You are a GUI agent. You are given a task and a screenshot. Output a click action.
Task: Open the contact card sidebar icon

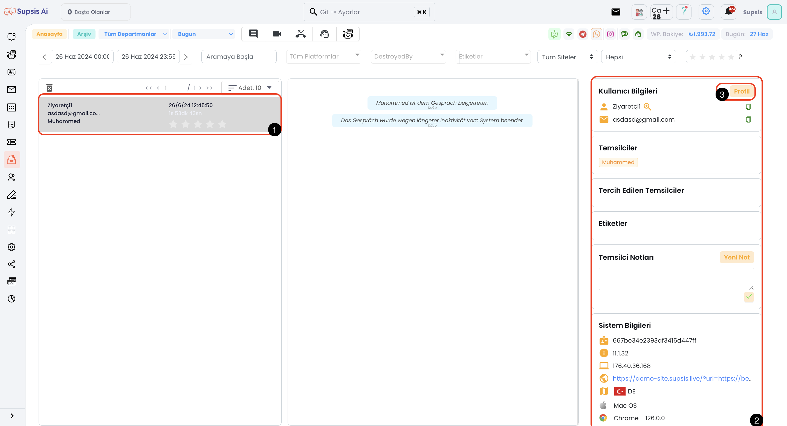click(11, 72)
